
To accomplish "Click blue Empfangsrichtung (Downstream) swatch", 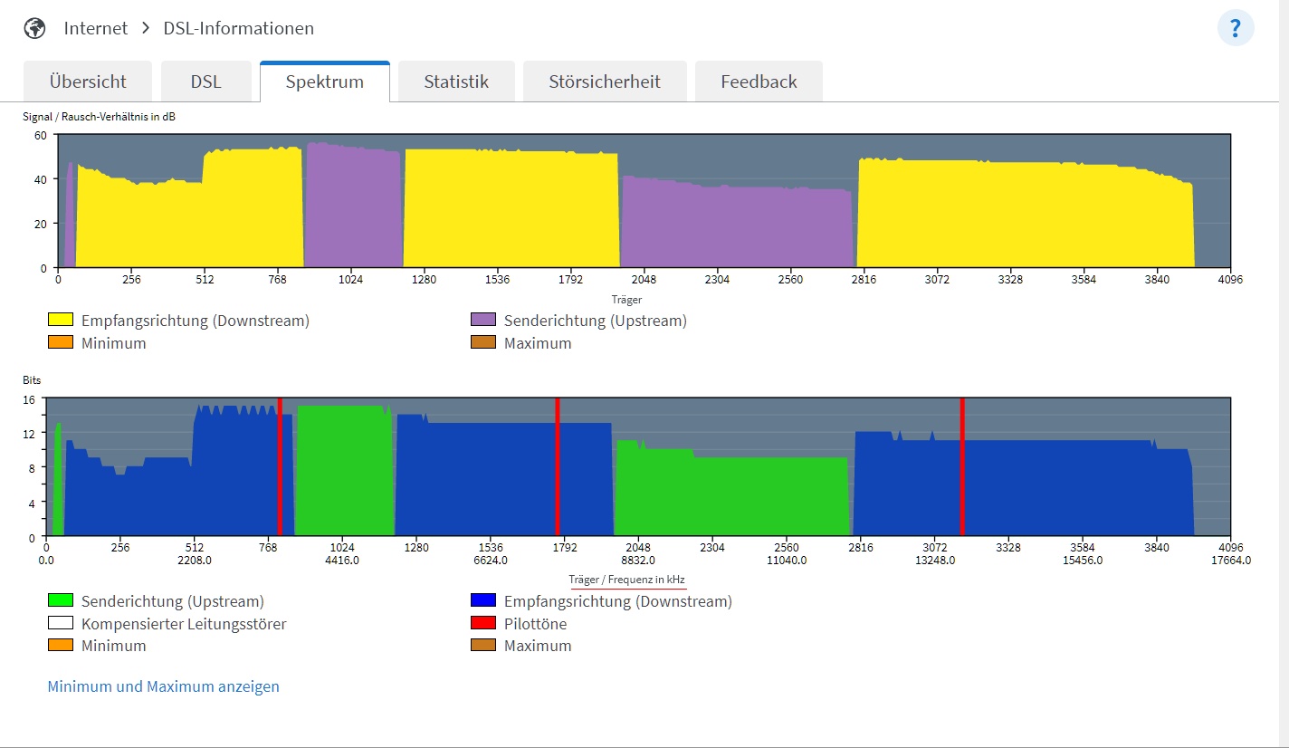I will click(483, 601).
